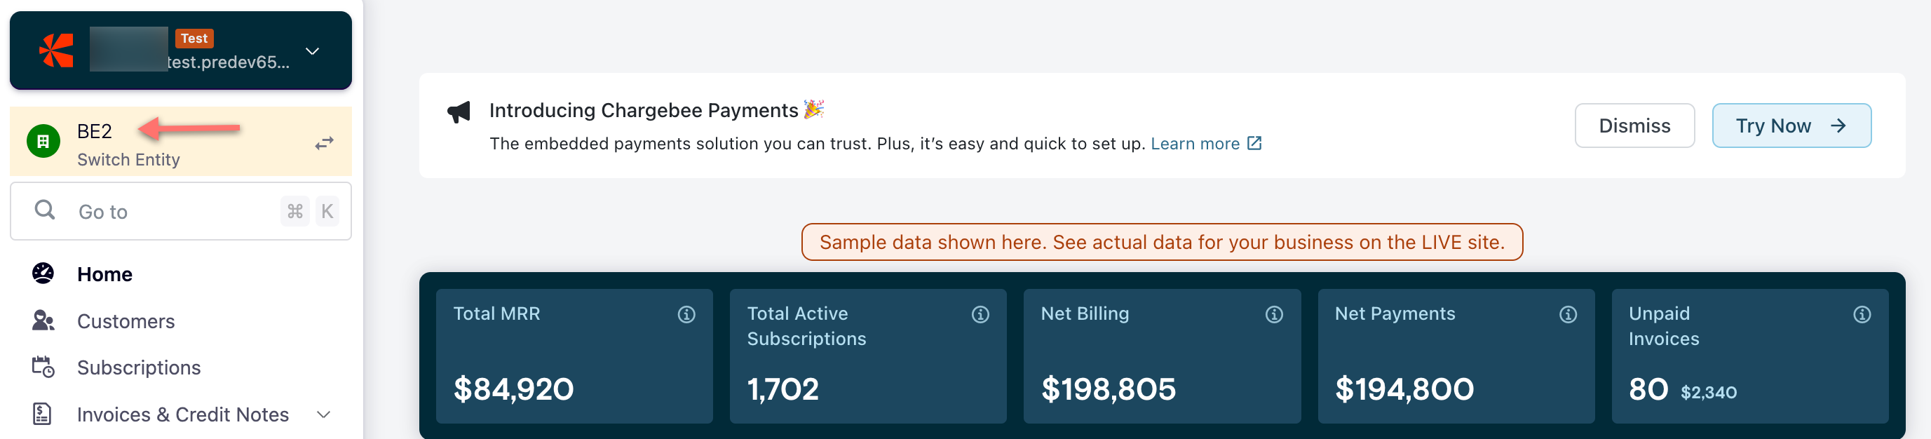This screenshot has height=439, width=1931.
Task: Click the Switch Entity arrows icon
Action: click(x=324, y=143)
